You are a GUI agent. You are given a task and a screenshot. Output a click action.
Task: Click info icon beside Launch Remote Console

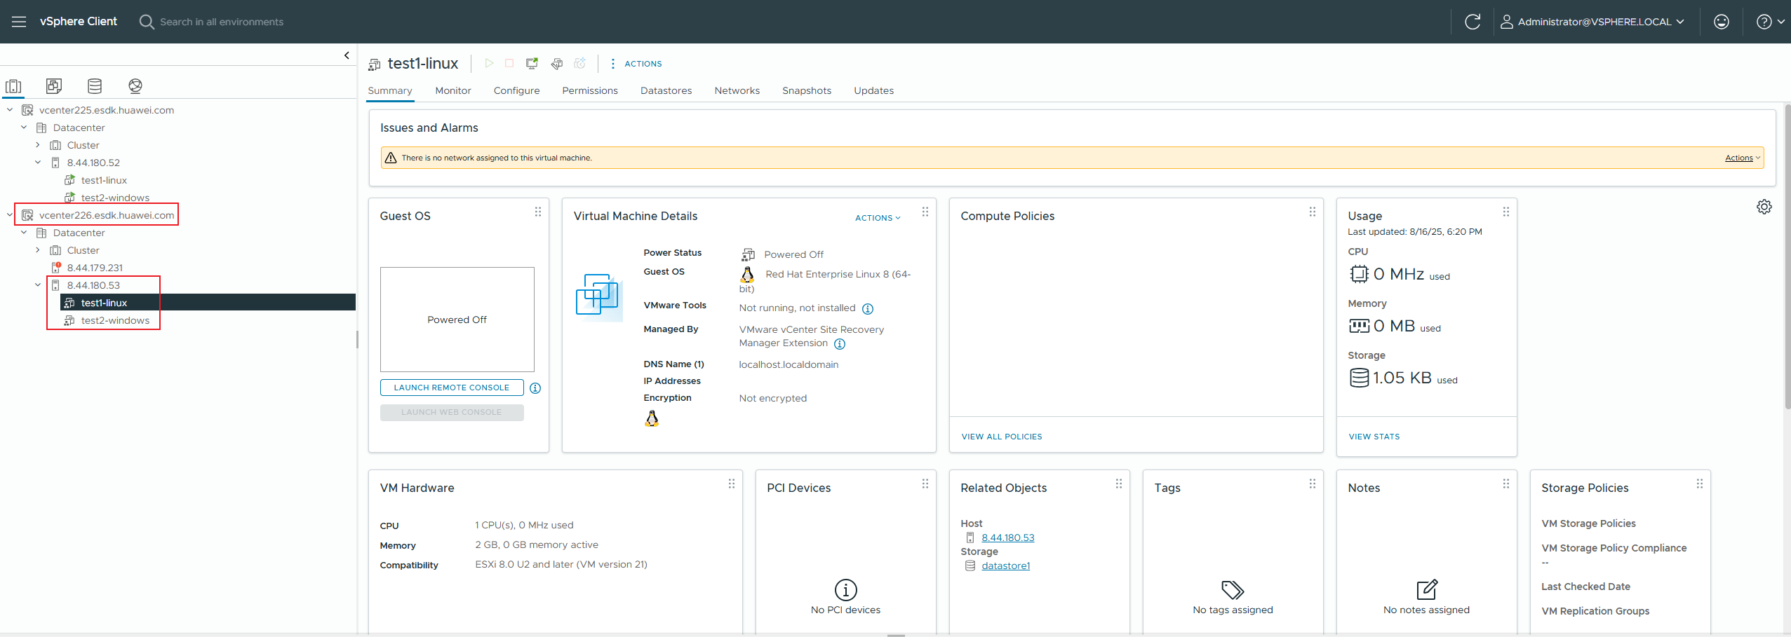[x=535, y=388]
